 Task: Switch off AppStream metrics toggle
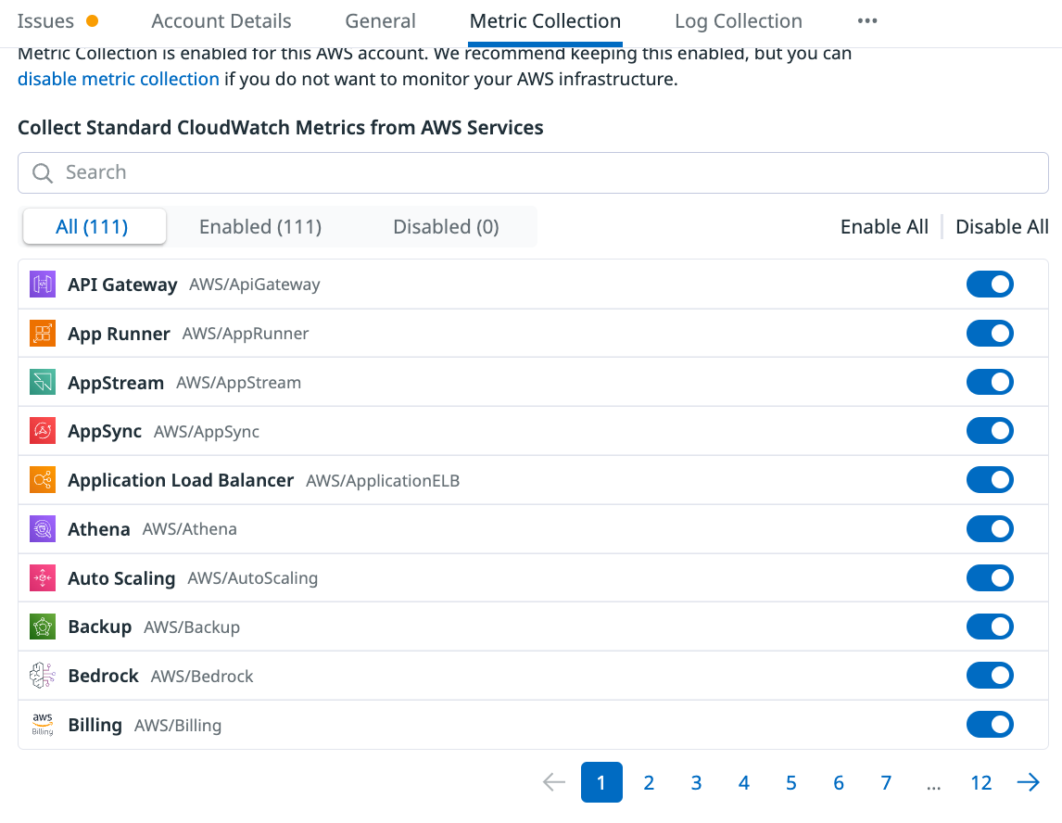pos(990,382)
